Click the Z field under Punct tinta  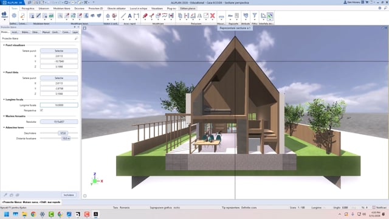pos(59,94)
